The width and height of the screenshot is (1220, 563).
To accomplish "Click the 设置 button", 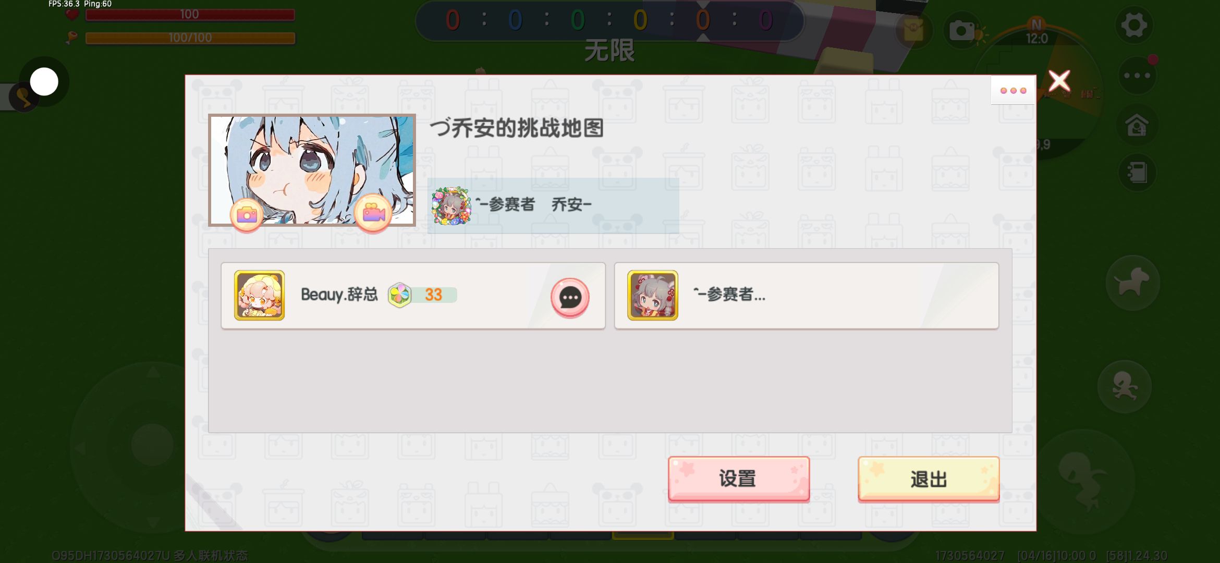I will 739,479.
